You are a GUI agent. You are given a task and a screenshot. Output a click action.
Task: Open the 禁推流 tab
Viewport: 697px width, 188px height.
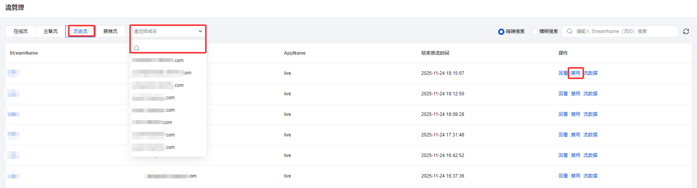[x=110, y=31]
